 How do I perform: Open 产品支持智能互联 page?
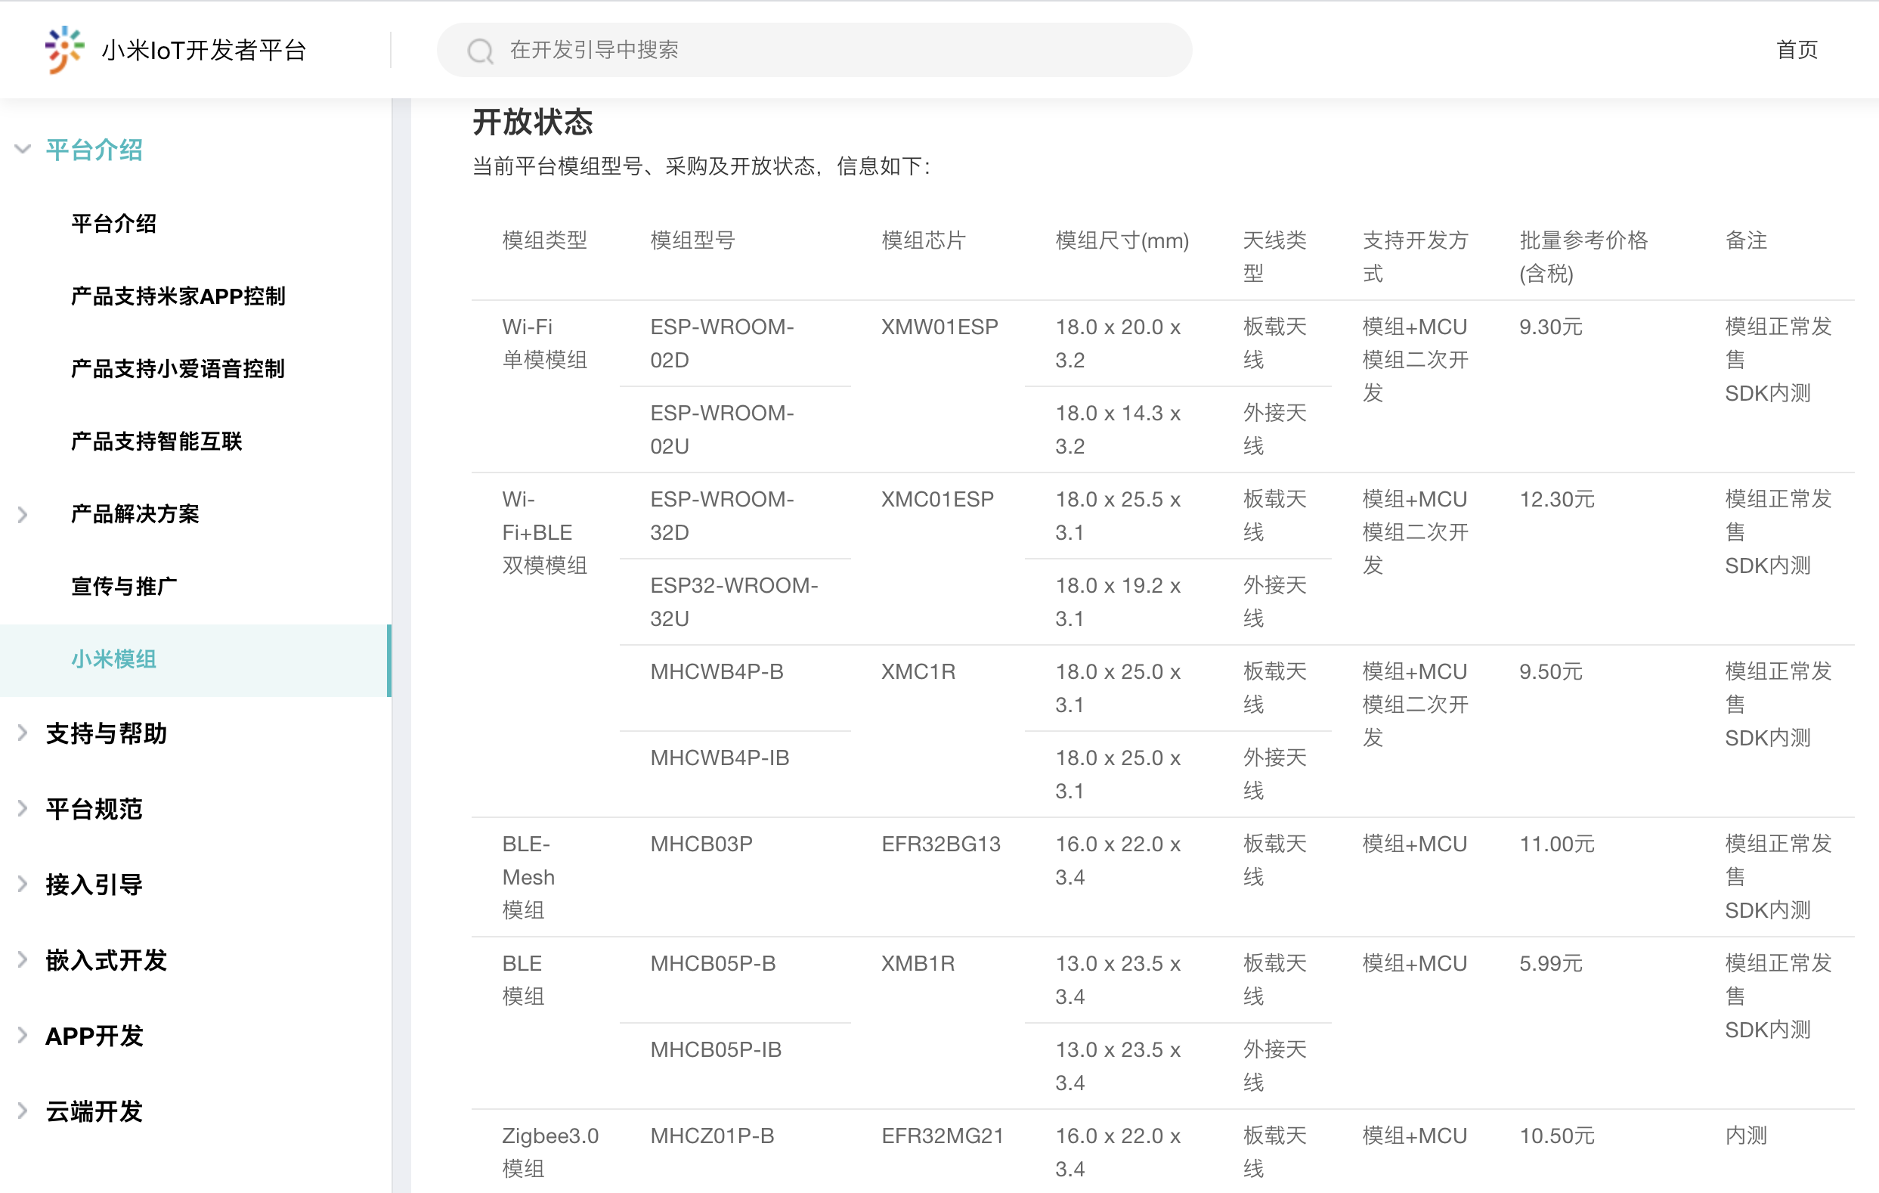157,442
